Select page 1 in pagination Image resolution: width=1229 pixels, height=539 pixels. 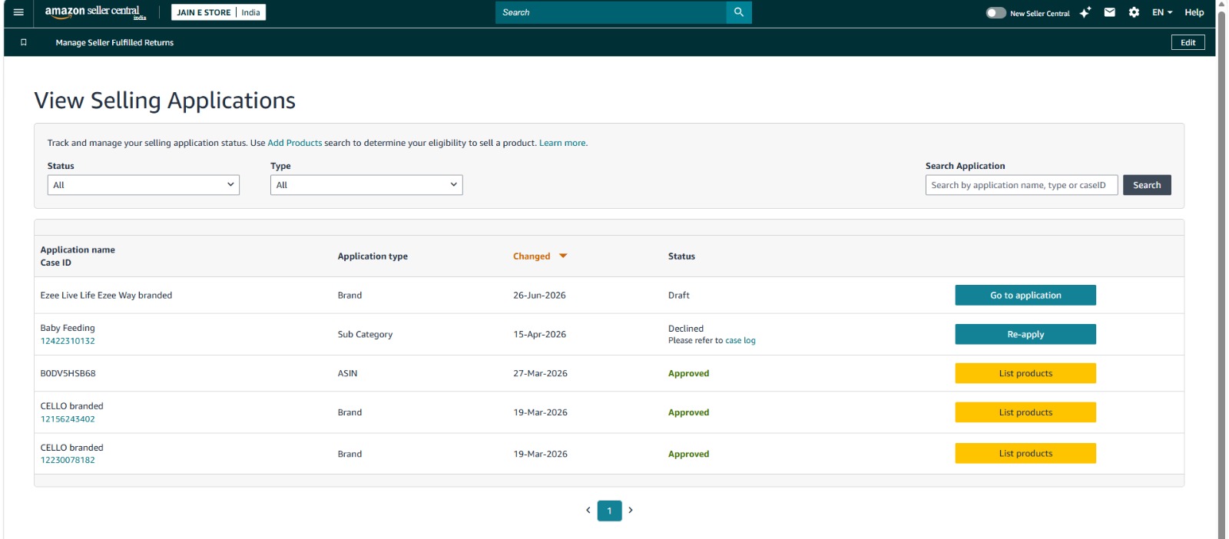pos(609,511)
